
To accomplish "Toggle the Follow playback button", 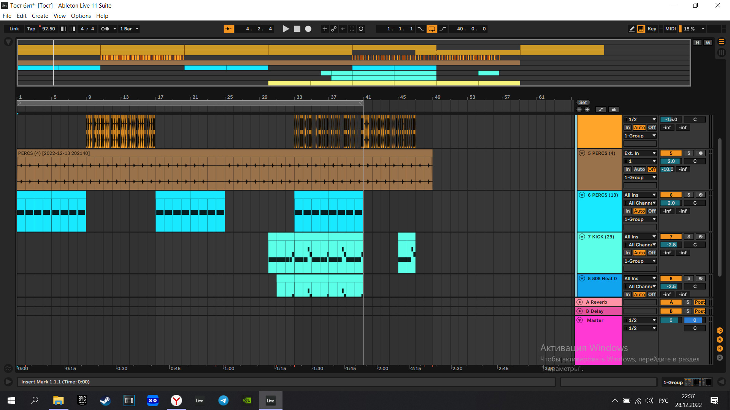I will click(x=229, y=29).
